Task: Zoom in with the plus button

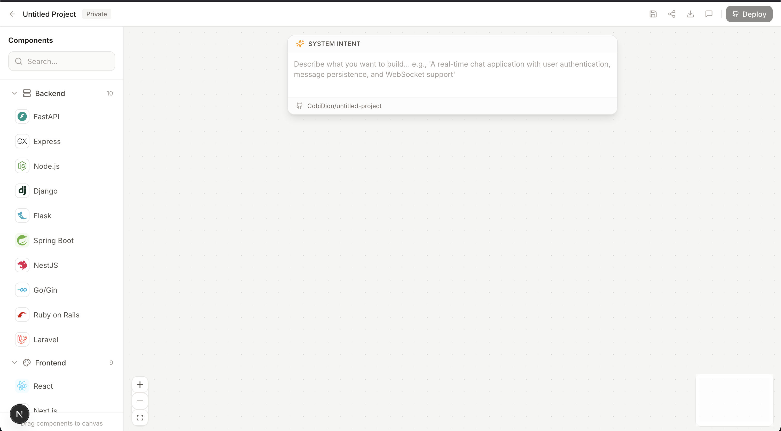Action: pyautogui.click(x=140, y=385)
